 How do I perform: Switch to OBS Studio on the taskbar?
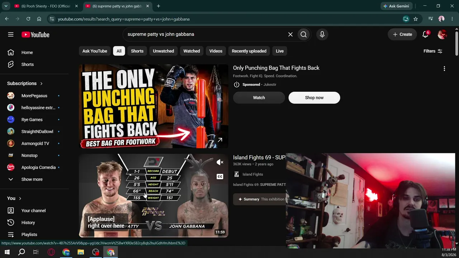96,252
